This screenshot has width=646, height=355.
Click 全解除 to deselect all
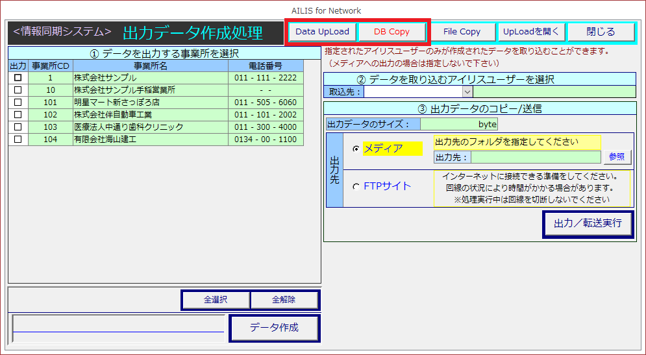coord(284,300)
